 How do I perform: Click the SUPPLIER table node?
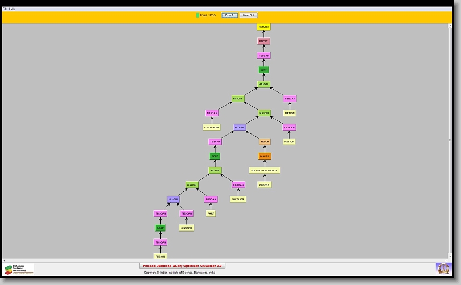[x=238, y=199]
